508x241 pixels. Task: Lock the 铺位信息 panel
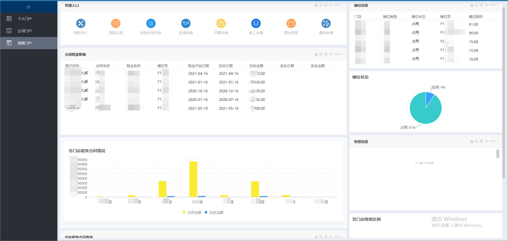(x=472, y=5)
